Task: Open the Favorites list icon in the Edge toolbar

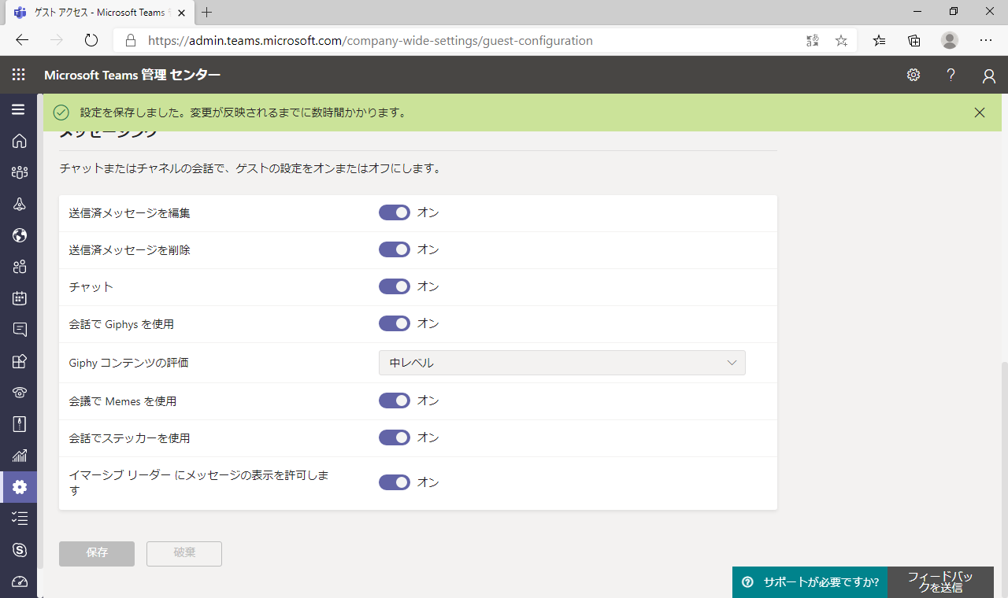Action: 880,40
